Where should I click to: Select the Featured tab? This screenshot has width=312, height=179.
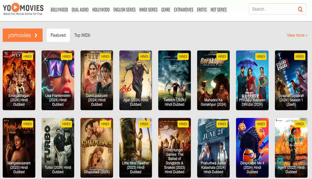tap(58, 35)
